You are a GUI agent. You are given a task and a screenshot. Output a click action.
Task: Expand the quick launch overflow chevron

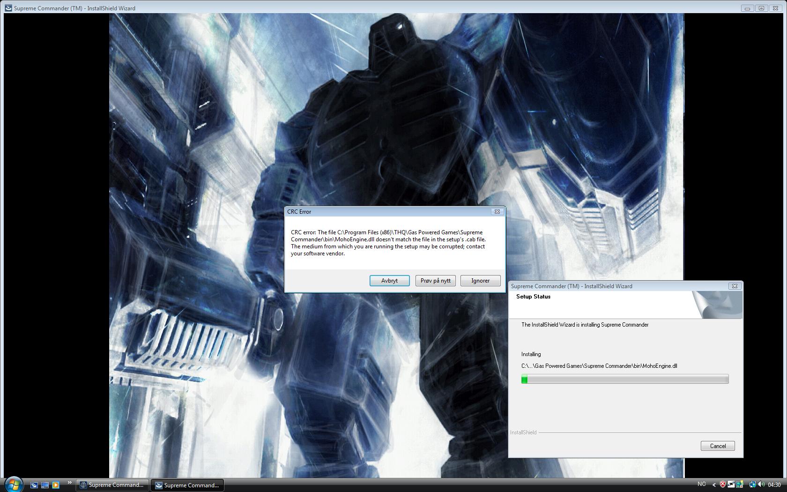(70, 483)
